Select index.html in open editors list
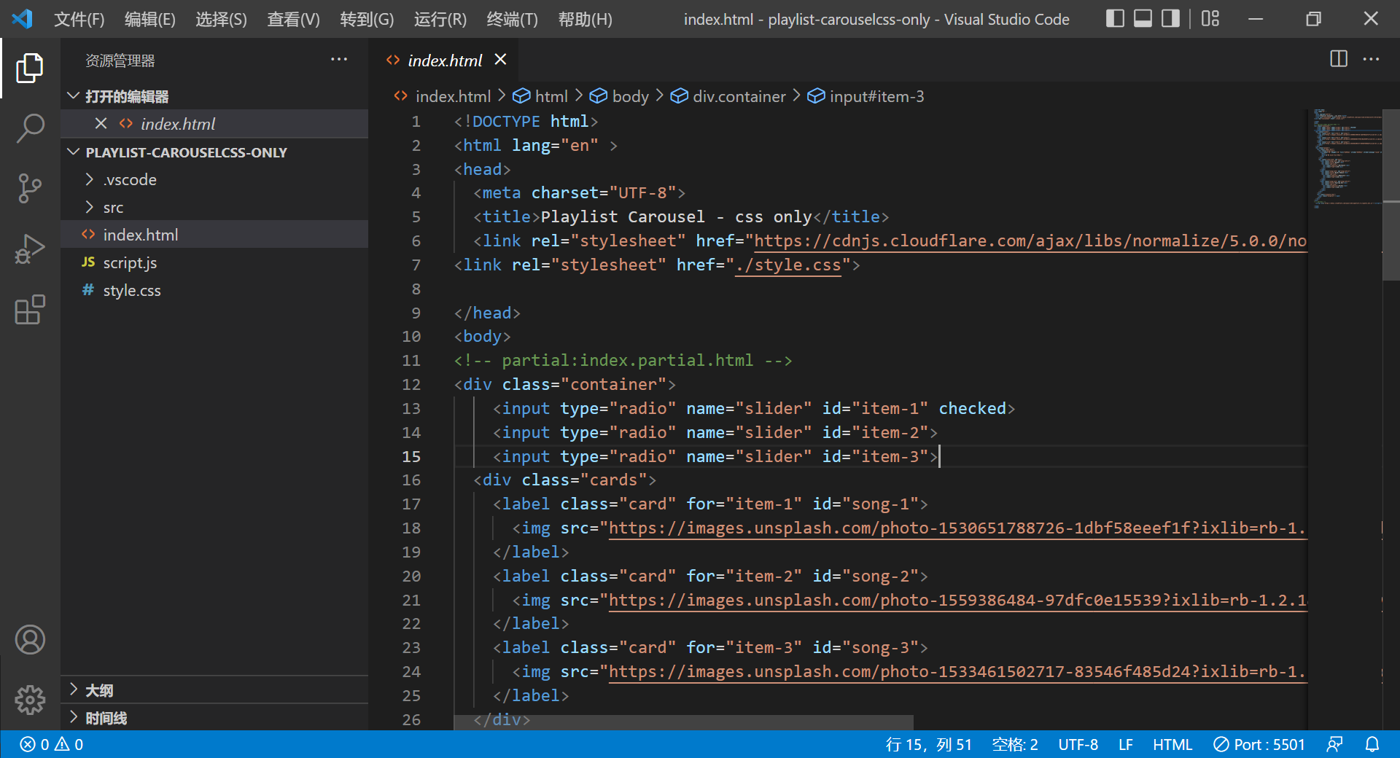The height and width of the screenshot is (758, 1400). click(x=214, y=124)
